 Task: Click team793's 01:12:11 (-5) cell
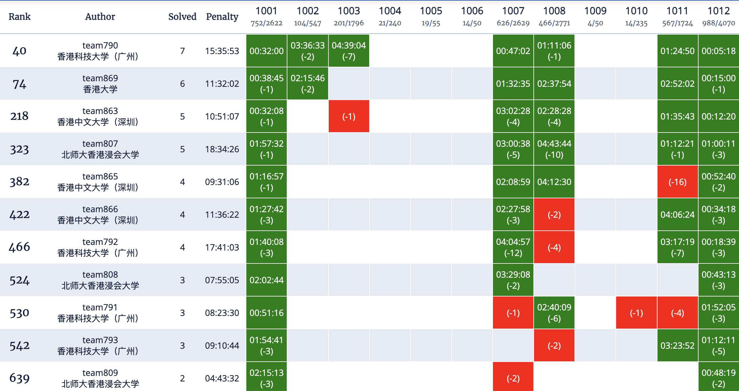(719, 345)
